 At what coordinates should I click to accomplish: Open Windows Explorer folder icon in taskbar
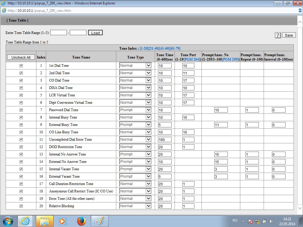[44, 221]
